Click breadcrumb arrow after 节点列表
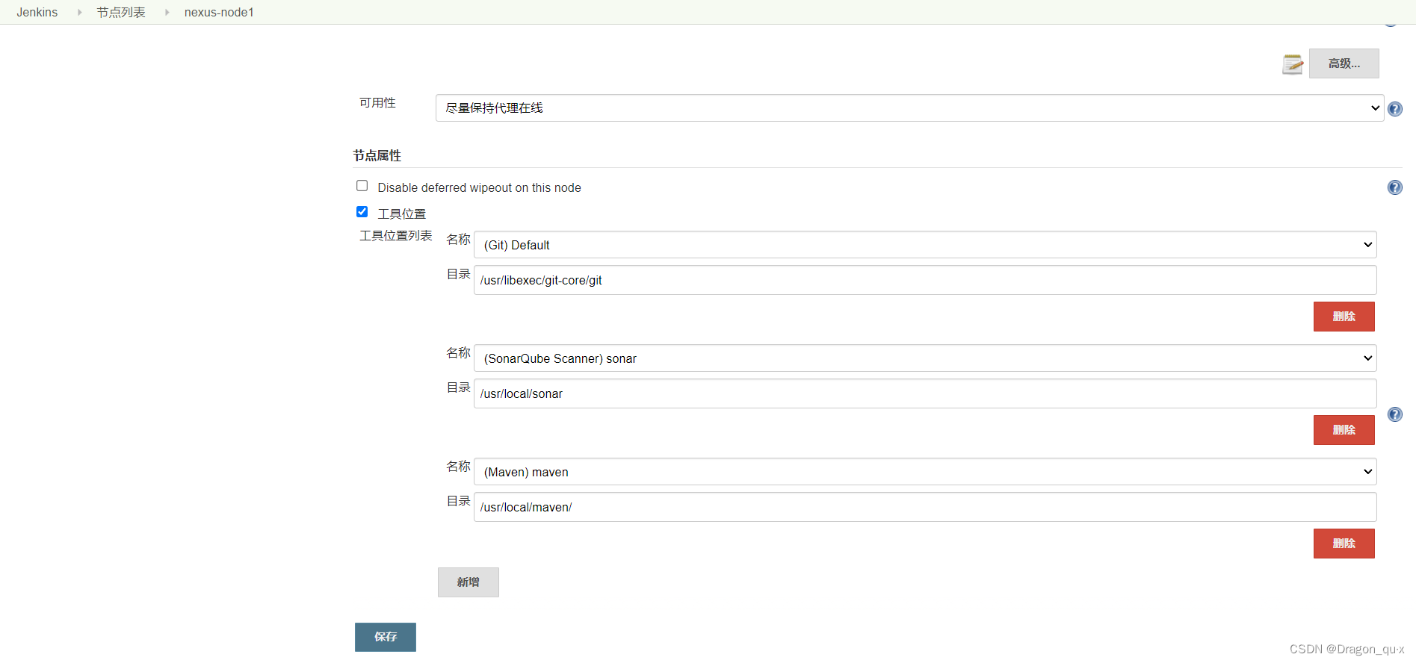Screen dimensions: 1416x663 (x=167, y=13)
